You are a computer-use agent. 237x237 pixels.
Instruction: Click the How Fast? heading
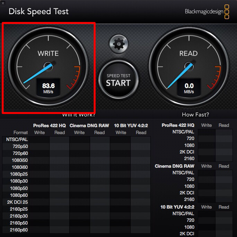195,115
